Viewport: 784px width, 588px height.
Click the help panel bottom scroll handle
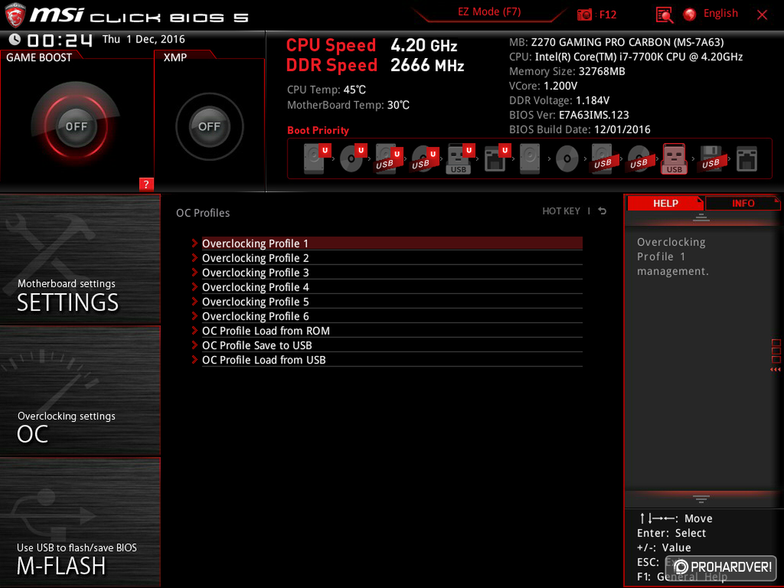tap(701, 499)
